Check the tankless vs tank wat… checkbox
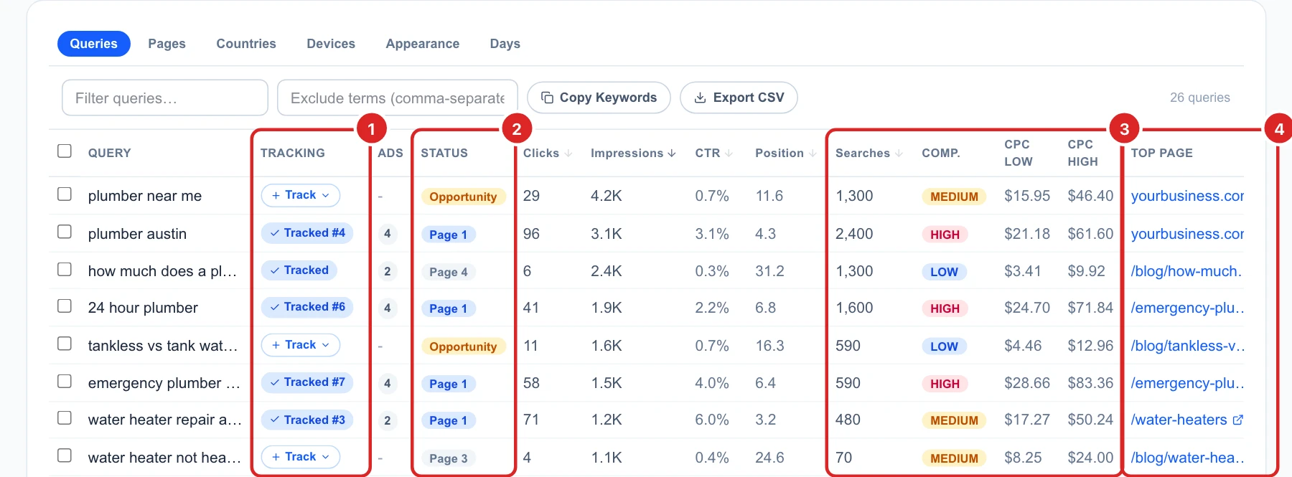1292x477 pixels. [x=65, y=344]
